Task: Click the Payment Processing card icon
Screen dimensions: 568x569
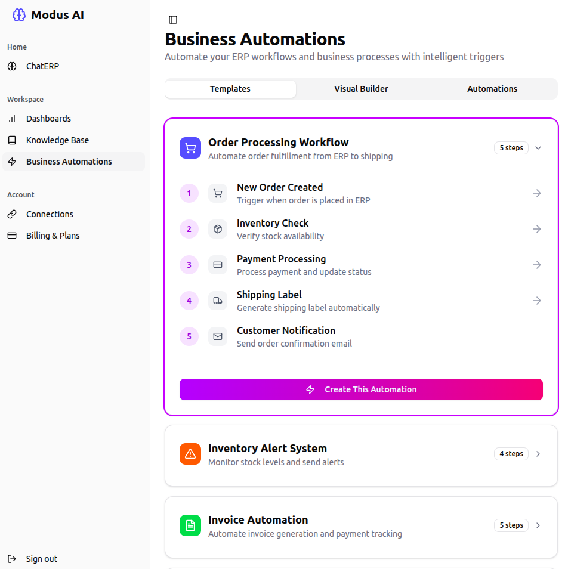Action: point(218,265)
